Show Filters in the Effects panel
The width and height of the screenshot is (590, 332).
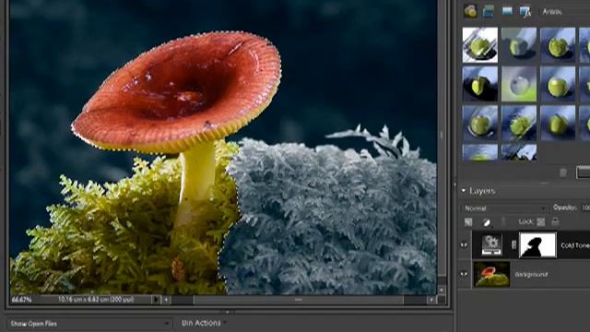point(470,11)
